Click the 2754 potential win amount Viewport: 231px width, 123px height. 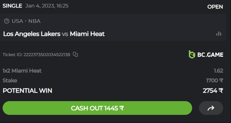(210, 91)
